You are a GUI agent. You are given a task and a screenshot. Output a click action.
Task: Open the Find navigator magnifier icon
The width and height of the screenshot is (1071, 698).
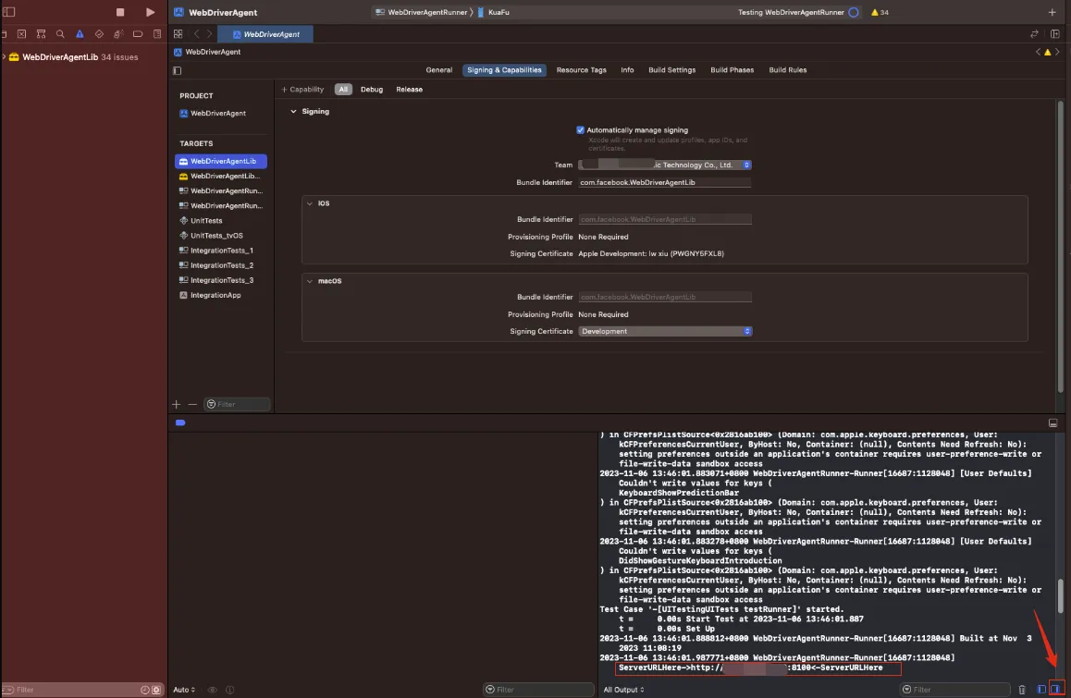(60, 34)
